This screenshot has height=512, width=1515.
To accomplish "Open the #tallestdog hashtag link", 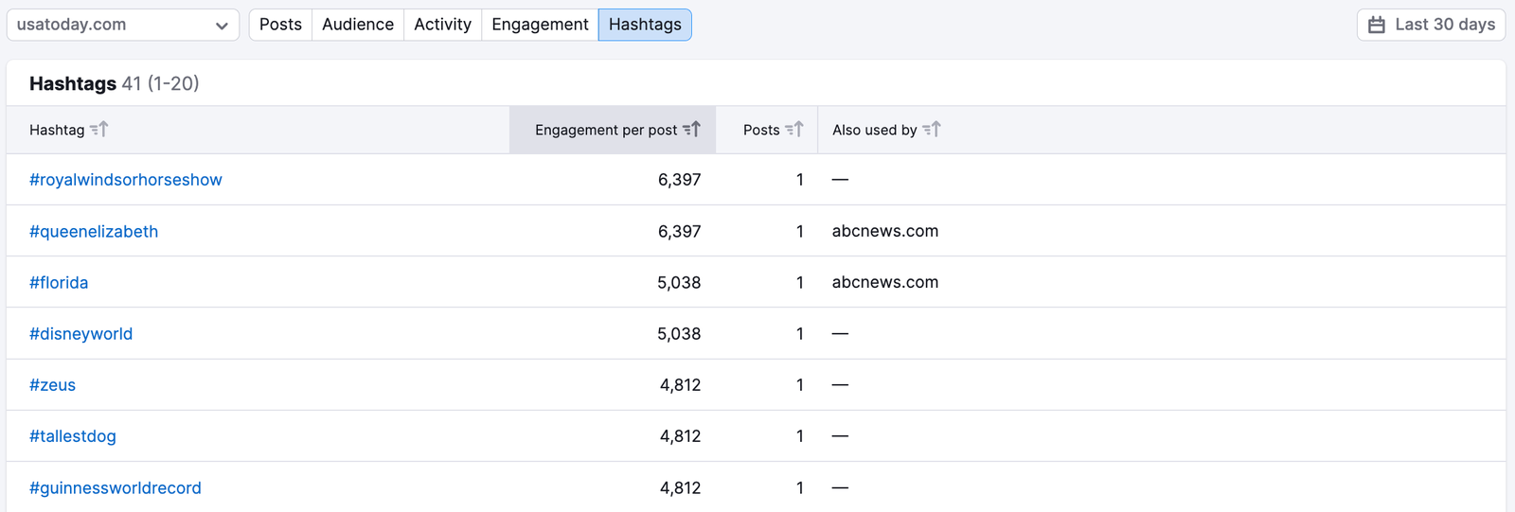I will (x=73, y=436).
